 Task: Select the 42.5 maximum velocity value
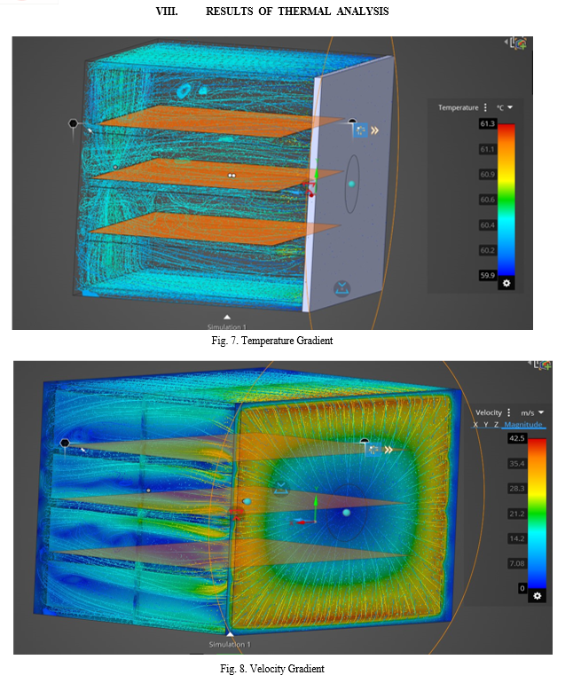tap(516, 438)
